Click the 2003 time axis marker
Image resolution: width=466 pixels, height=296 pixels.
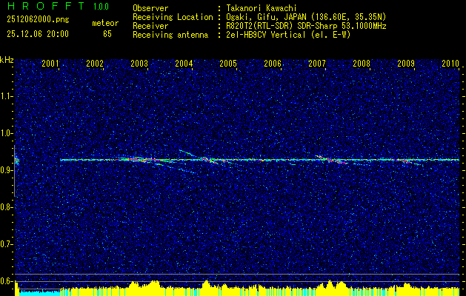pos(139,63)
